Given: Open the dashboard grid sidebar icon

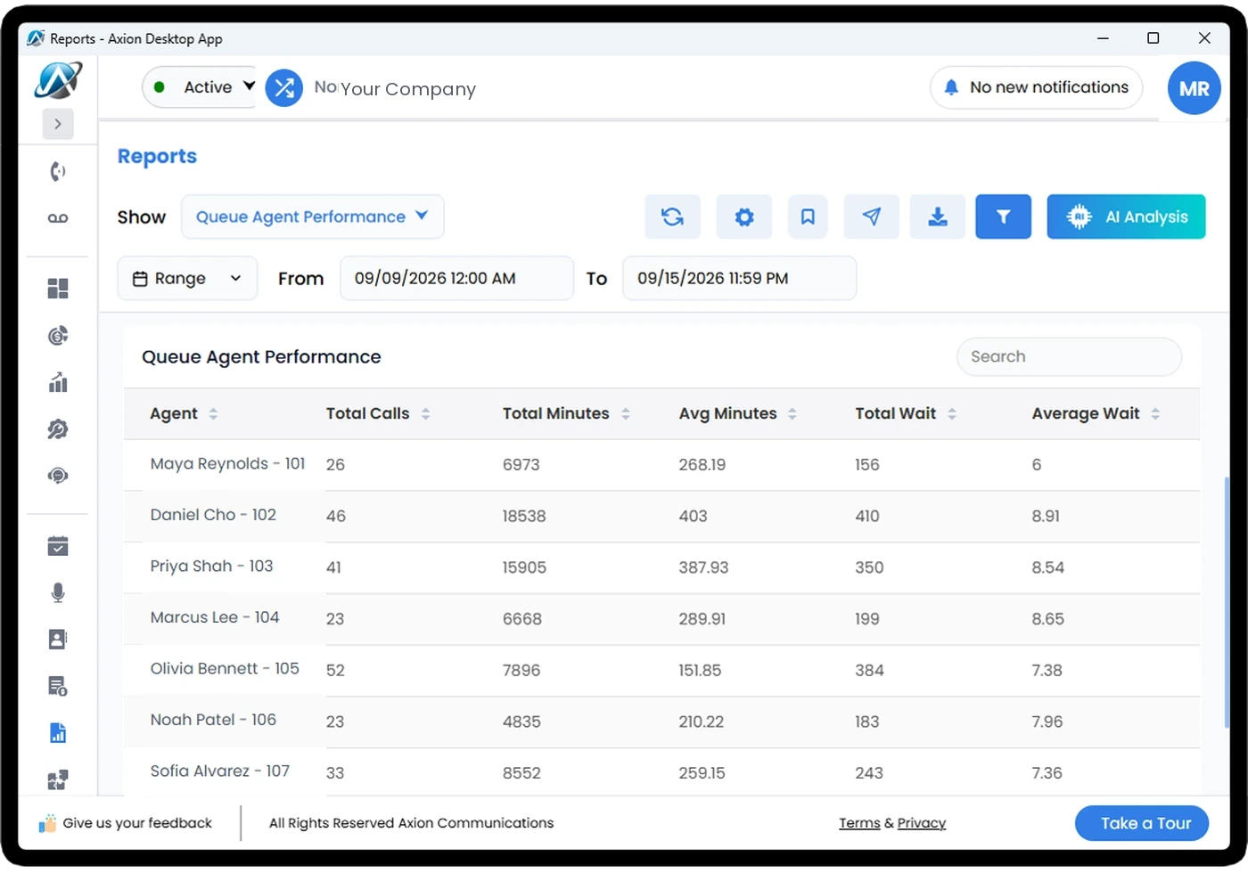Looking at the screenshot, I should point(58,288).
